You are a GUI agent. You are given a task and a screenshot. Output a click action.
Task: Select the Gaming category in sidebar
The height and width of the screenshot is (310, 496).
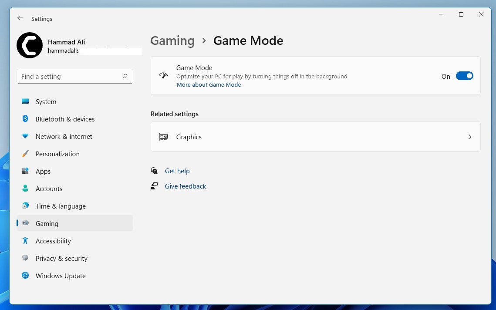tap(47, 223)
